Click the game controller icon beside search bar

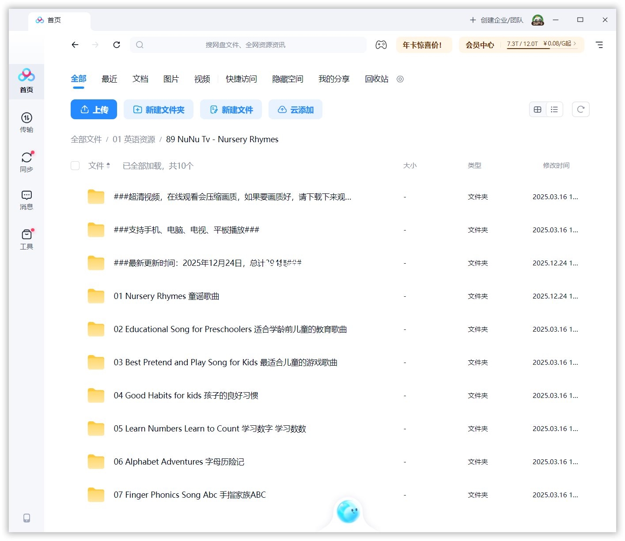click(x=381, y=45)
